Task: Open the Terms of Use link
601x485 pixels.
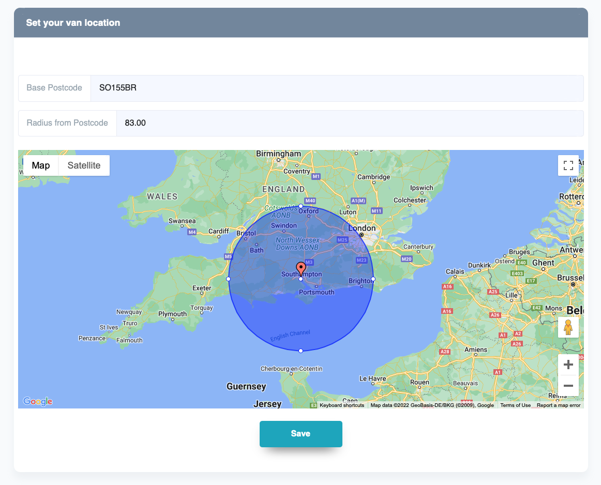Action: click(x=515, y=405)
